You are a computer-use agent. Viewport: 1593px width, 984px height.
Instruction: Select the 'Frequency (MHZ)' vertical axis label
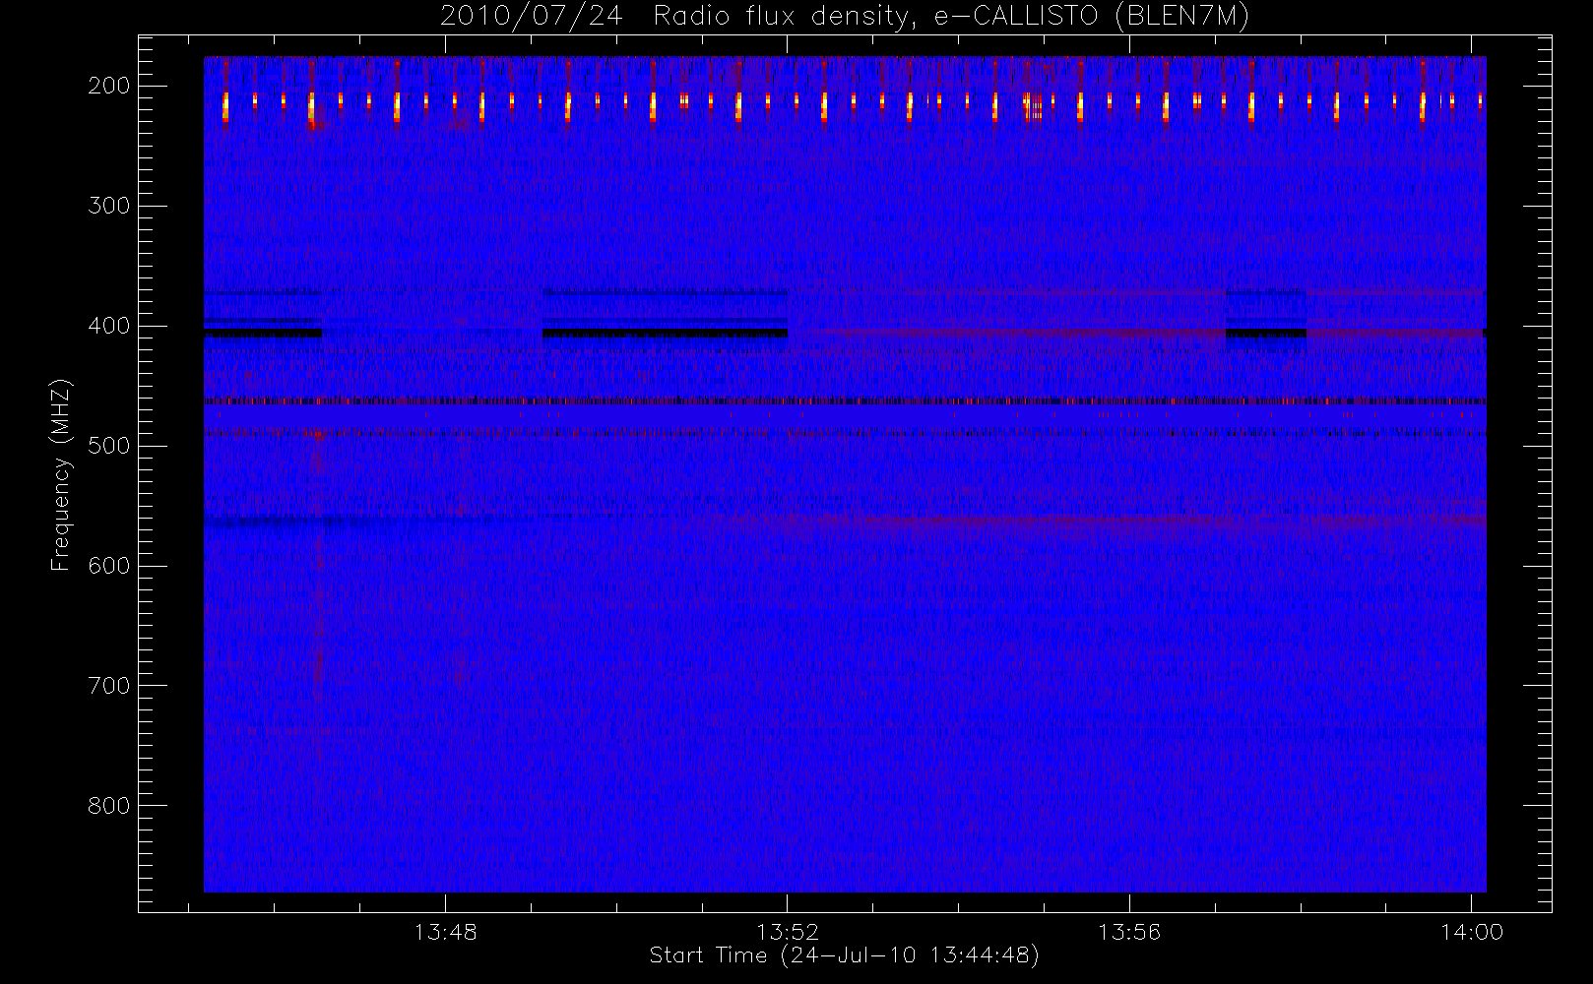click(61, 474)
